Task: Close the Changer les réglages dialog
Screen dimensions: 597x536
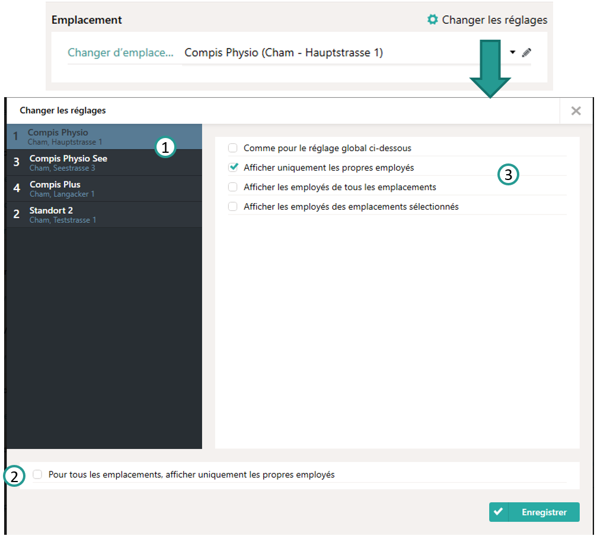Action: 576,111
